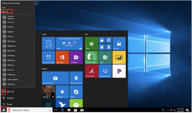
Task: Select Lock from the account menu
Action: click(x=4, y=7)
